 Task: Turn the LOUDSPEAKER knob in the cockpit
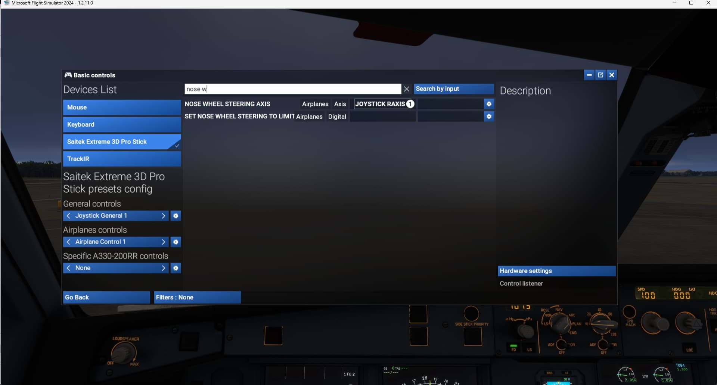(x=123, y=353)
